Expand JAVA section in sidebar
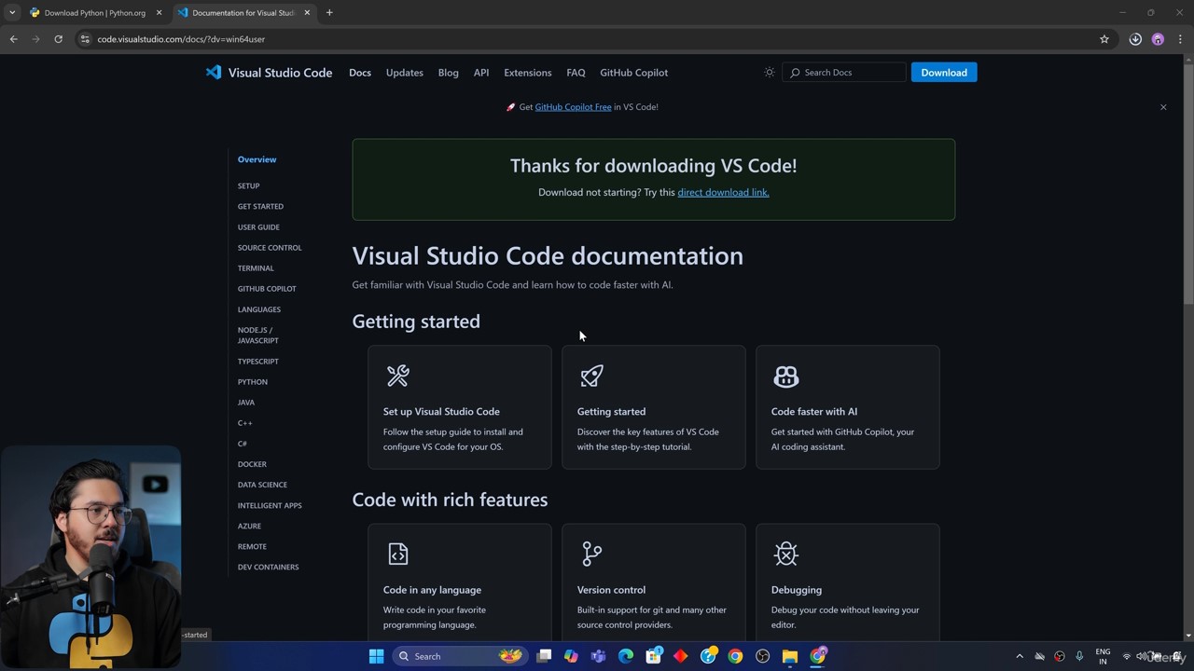Viewport: 1194px width, 671px height. pos(246,403)
